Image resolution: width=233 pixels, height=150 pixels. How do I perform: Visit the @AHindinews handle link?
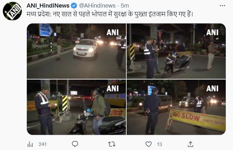click(x=97, y=6)
